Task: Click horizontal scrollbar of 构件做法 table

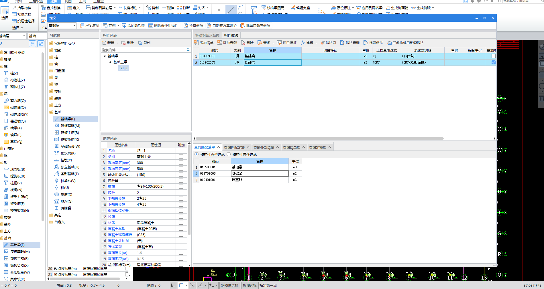Action: point(319,138)
